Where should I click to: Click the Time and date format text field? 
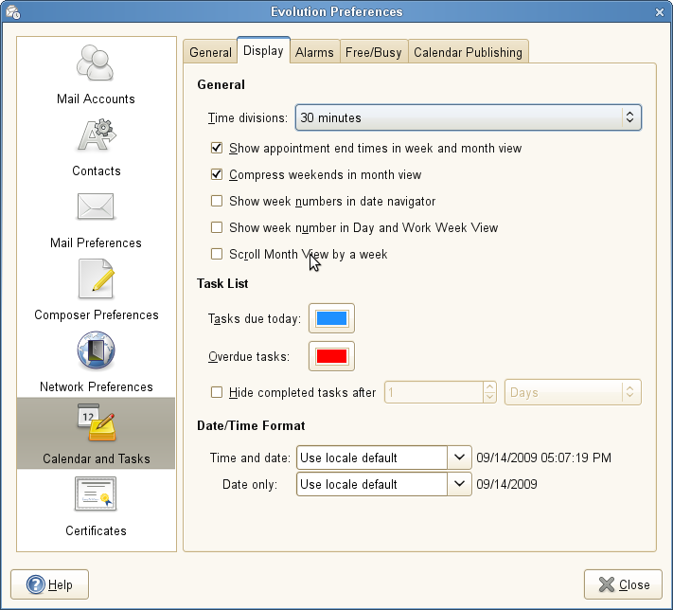(372, 457)
